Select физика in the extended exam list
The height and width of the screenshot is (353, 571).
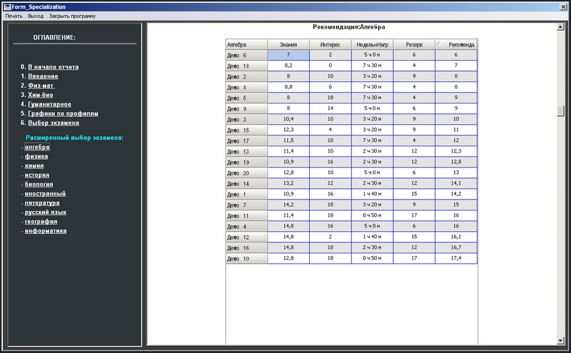point(36,156)
